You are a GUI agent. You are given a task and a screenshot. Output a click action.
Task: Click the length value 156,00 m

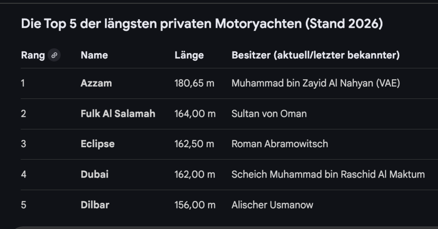coord(195,205)
